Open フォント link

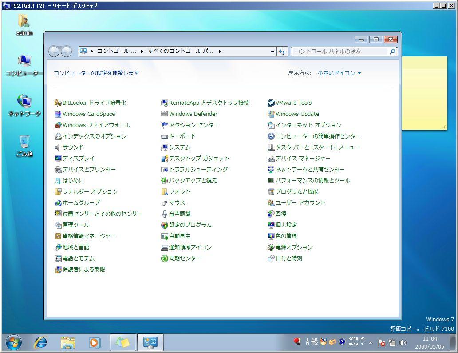click(180, 192)
